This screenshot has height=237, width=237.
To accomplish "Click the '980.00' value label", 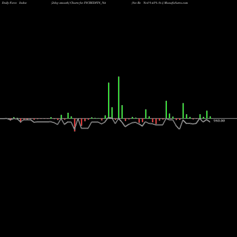I will (x=219, y=121).
